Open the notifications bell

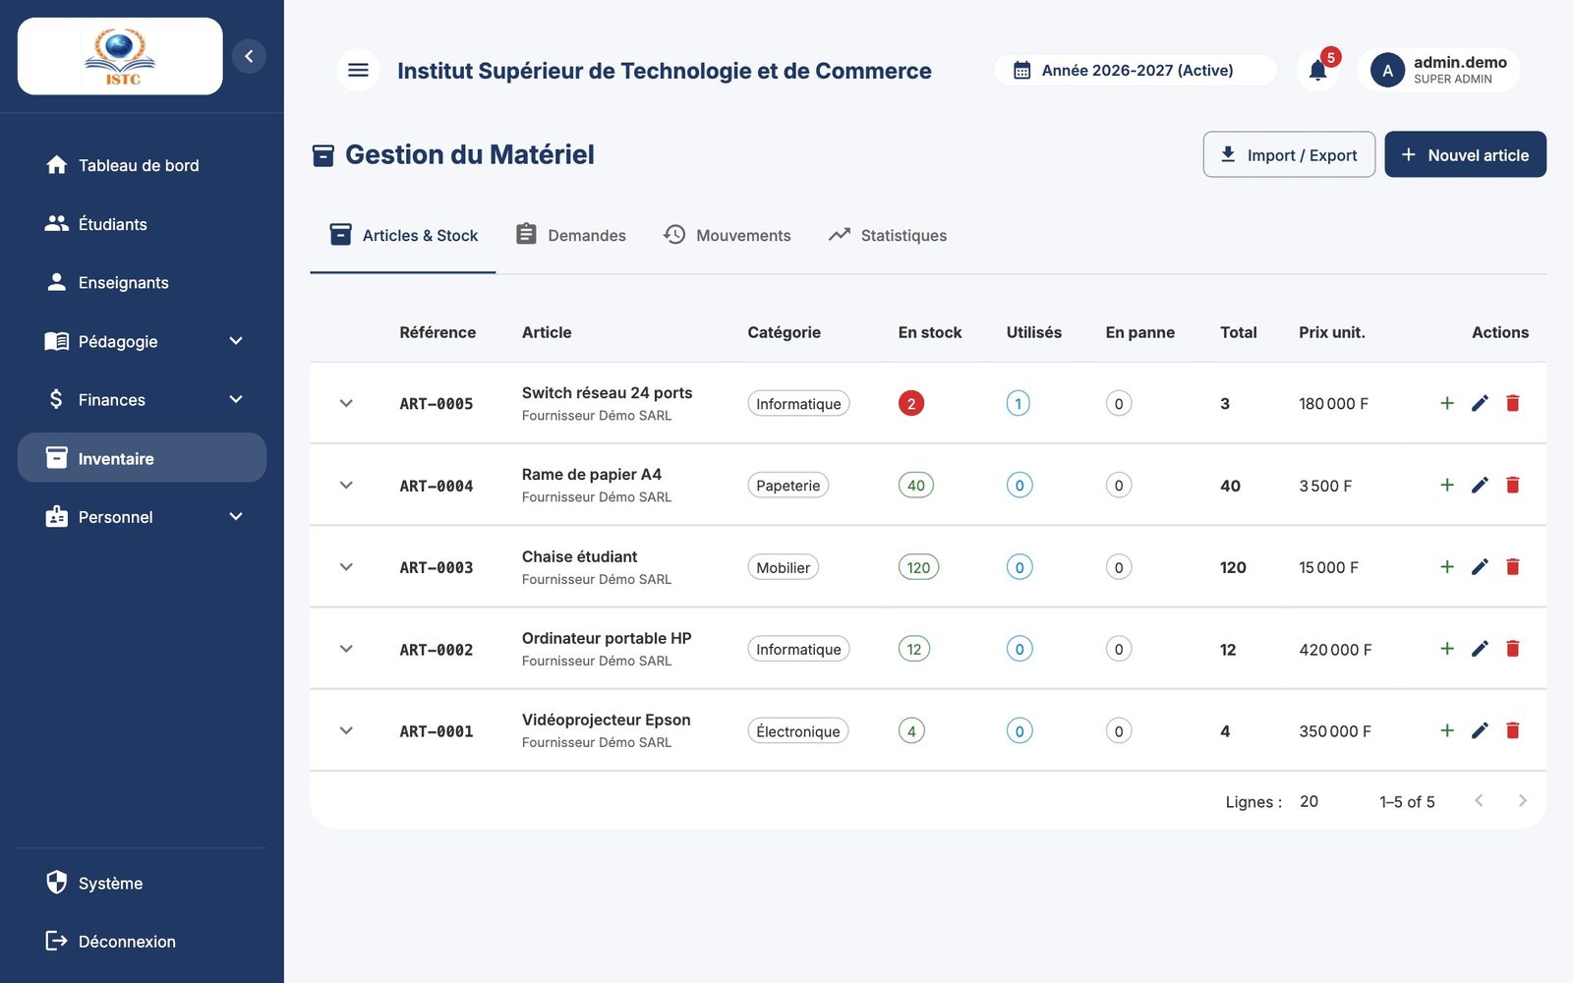coord(1317,70)
